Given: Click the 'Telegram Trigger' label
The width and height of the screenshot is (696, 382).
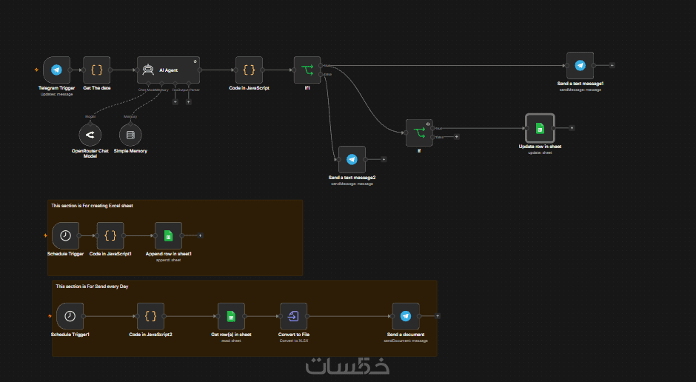Looking at the screenshot, I should [56, 88].
